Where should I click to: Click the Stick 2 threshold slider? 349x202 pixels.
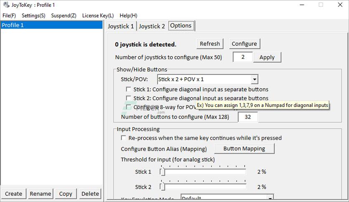click(203, 187)
